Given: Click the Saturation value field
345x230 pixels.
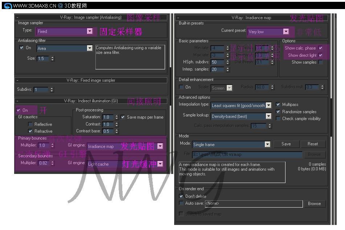Looking at the screenshot, I should (108, 117).
